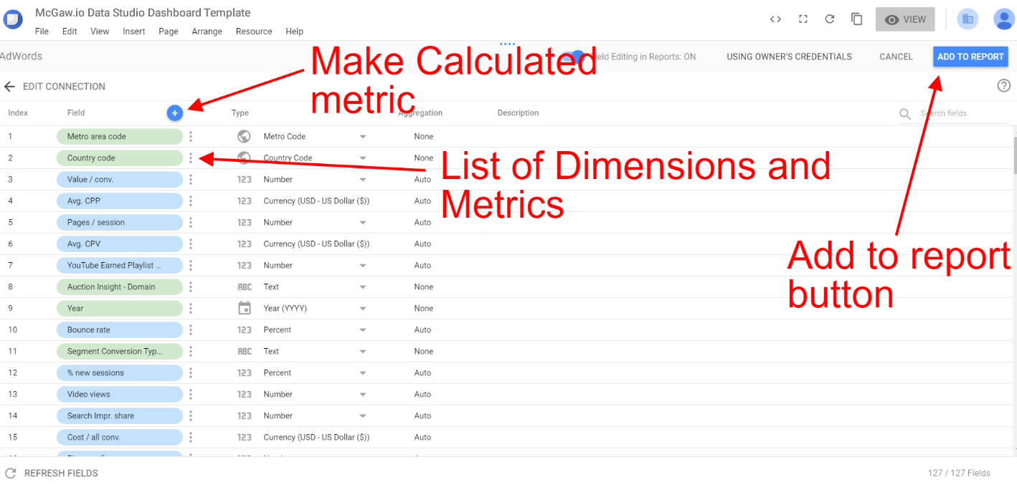Screen dimensions: 1017x487
Task: Open options menu for Metro area code
Action: pos(191,136)
